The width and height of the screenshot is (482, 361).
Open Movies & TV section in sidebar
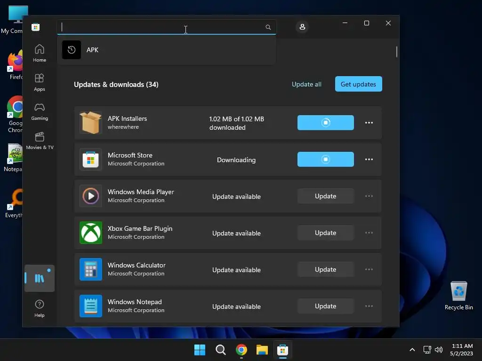40,141
